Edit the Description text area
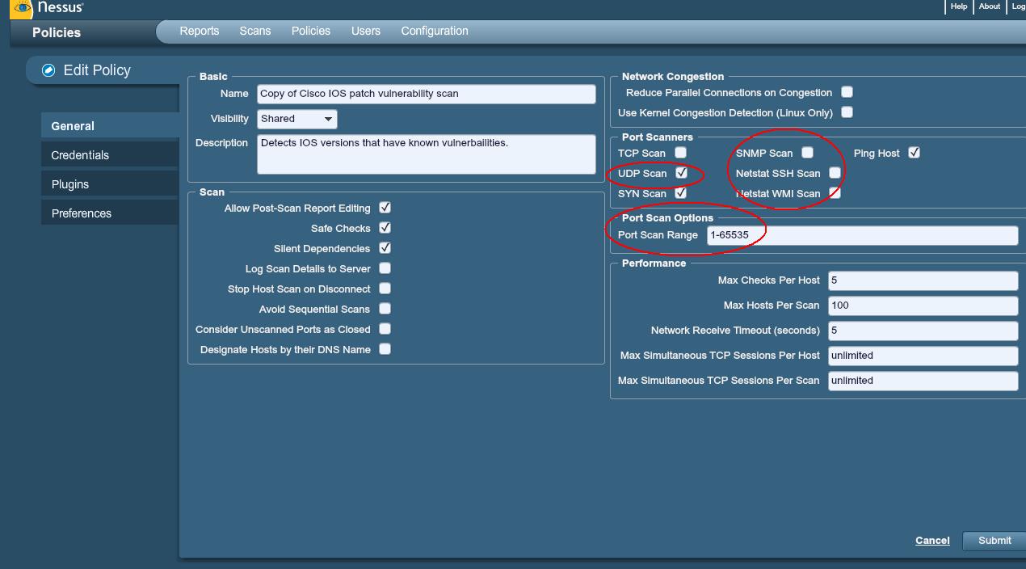The width and height of the screenshot is (1026, 569). (x=427, y=154)
